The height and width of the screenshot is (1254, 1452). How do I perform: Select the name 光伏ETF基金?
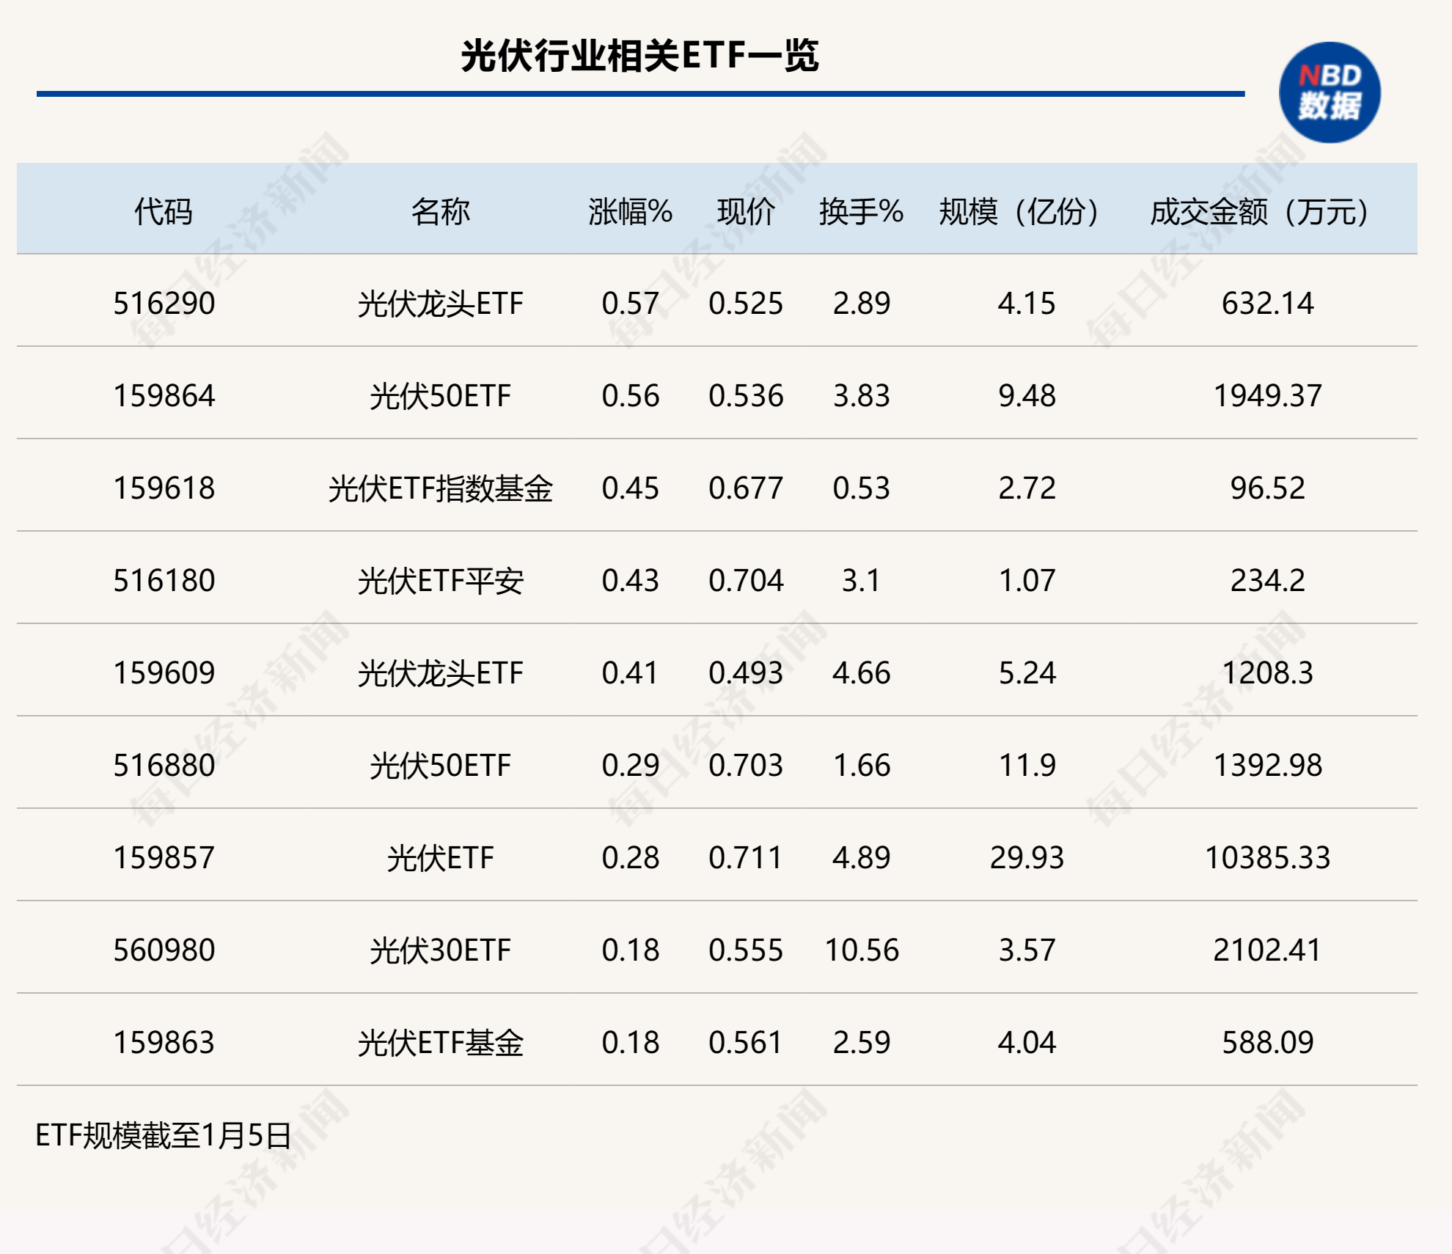(x=440, y=1043)
